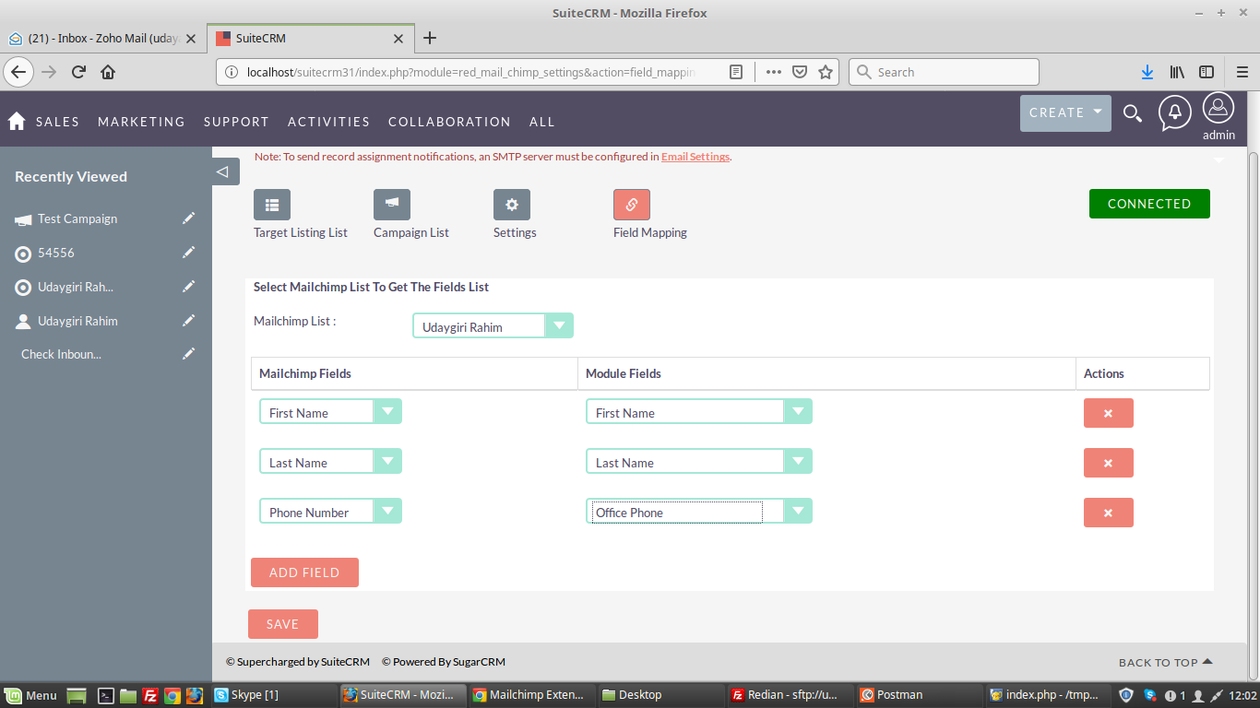This screenshot has height=708, width=1260.
Task: Click the address bar URL
Action: (470, 72)
